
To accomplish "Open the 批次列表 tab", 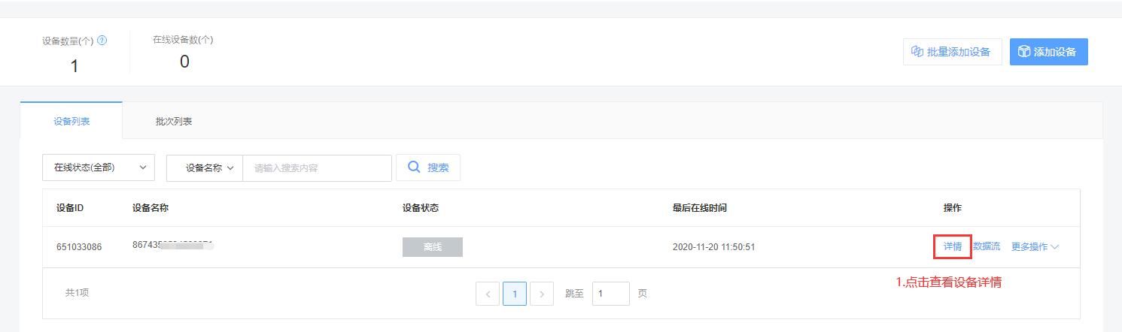I will (174, 121).
